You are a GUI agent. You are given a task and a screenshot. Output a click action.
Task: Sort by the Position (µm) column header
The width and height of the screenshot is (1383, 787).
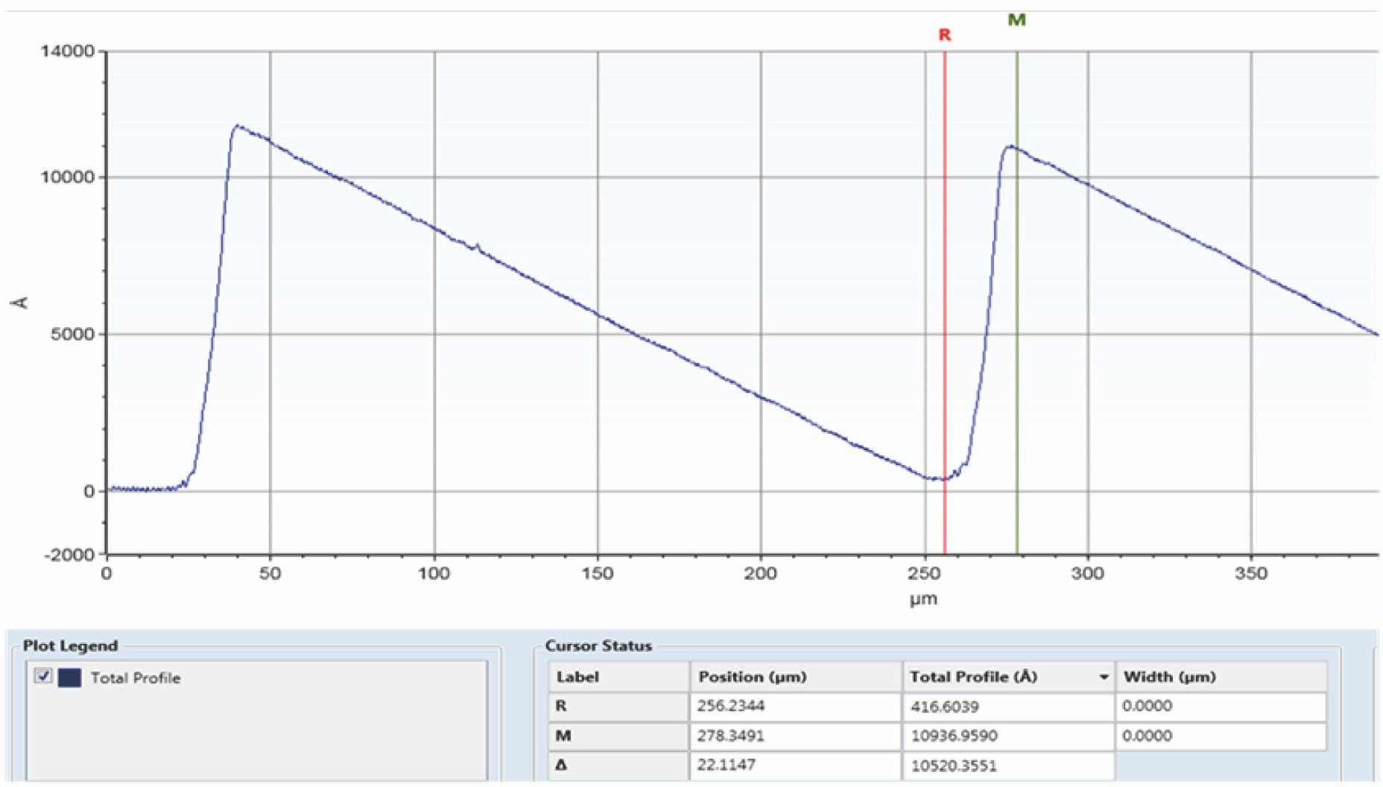point(752,677)
